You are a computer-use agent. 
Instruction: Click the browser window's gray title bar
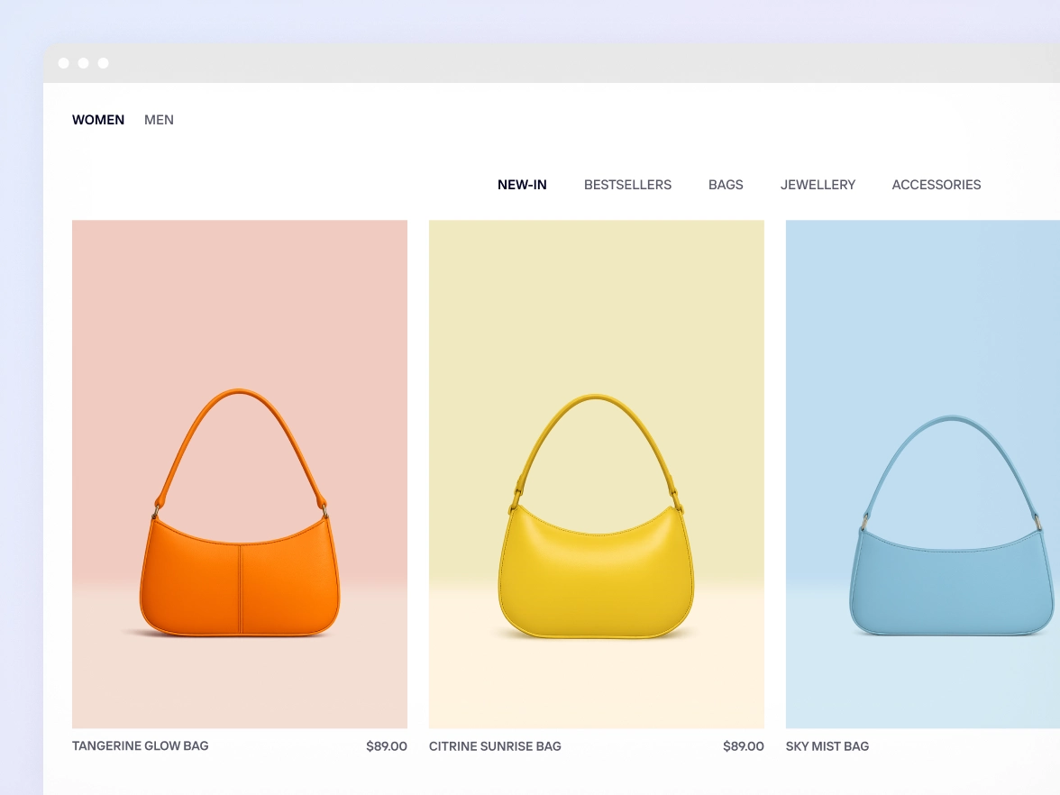pyautogui.click(x=541, y=63)
